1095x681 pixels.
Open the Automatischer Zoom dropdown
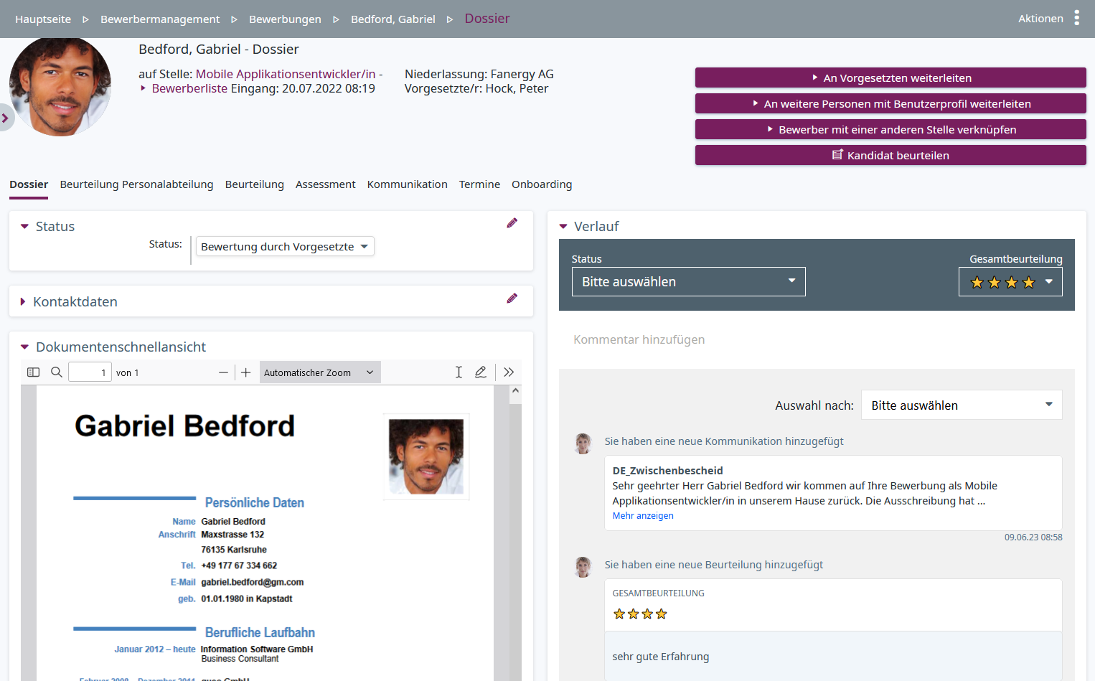(x=319, y=372)
